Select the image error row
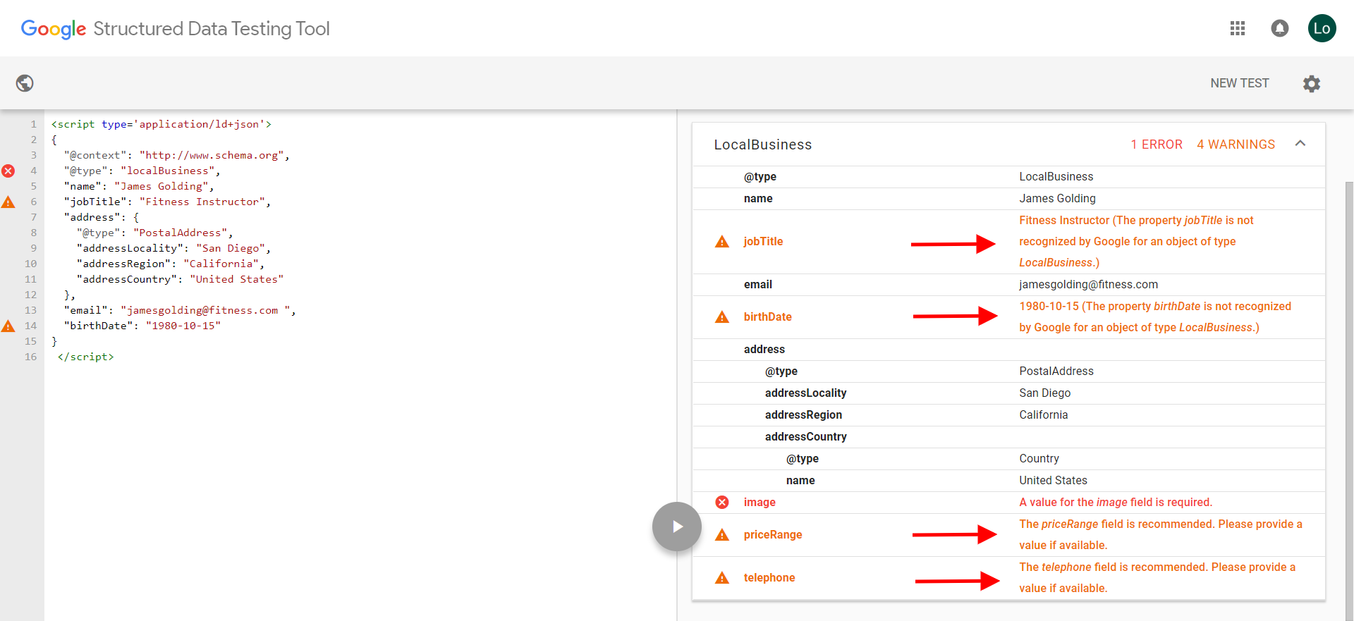This screenshot has height=621, width=1354. [x=1008, y=502]
